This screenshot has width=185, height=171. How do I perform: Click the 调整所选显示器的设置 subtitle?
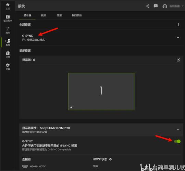click(x=35, y=132)
